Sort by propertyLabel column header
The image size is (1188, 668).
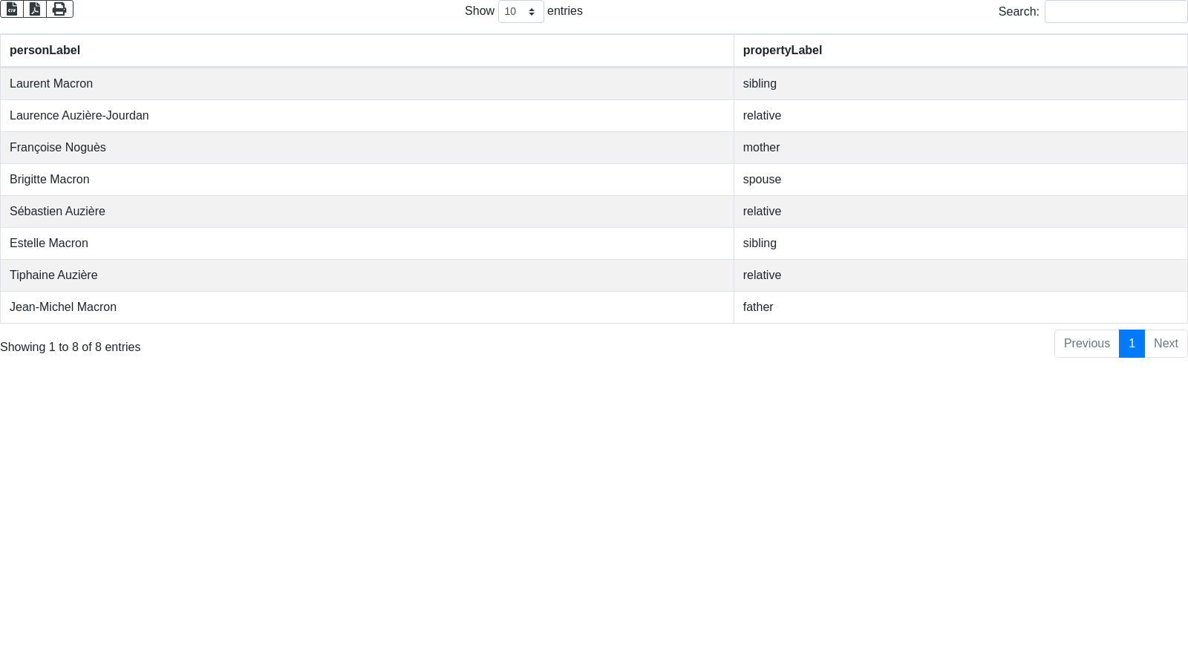coord(782,50)
